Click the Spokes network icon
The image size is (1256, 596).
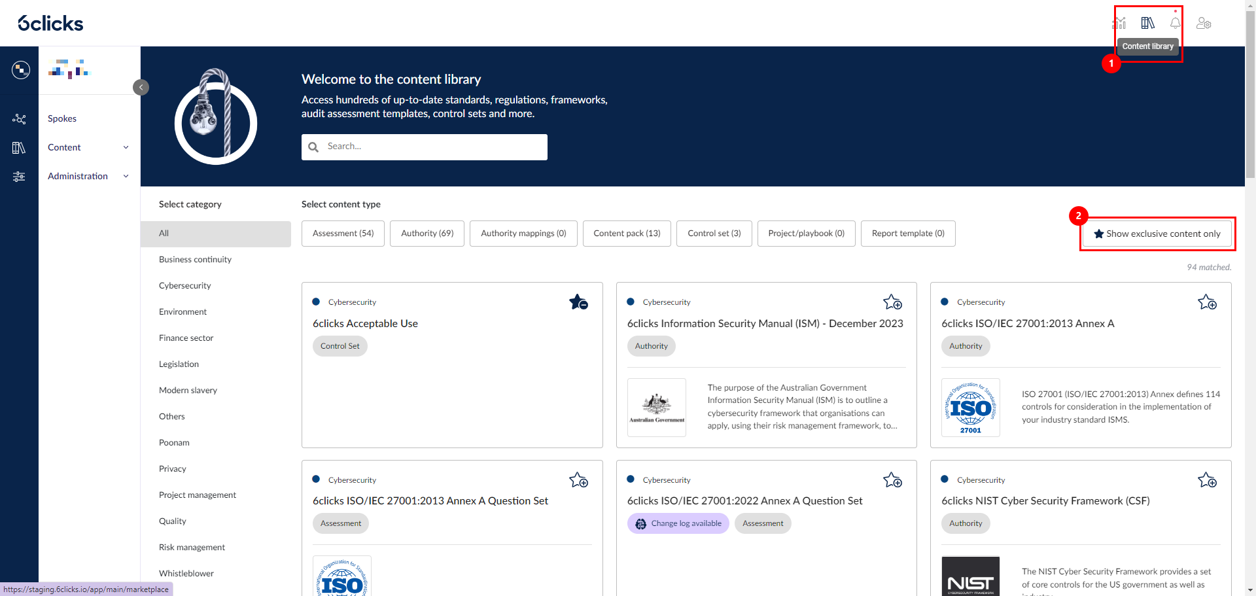click(19, 119)
